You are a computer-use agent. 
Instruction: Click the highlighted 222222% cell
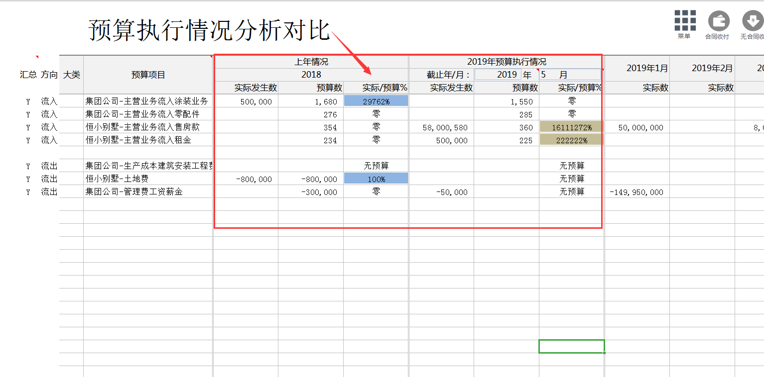pos(571,140)
